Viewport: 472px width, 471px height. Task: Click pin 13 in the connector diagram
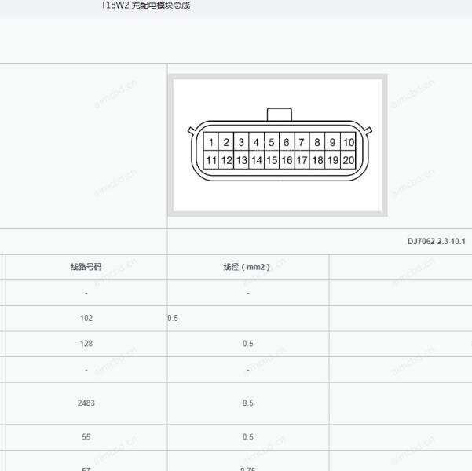click(x=241, y=160)
